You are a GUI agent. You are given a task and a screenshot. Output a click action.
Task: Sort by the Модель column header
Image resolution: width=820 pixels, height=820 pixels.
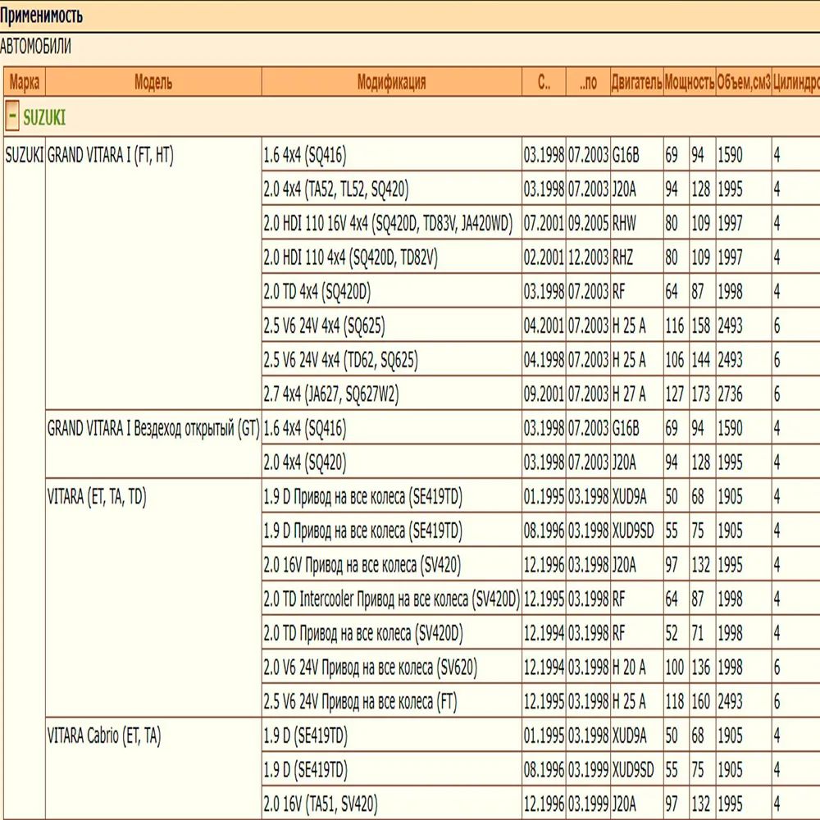[x=153, y=82]
